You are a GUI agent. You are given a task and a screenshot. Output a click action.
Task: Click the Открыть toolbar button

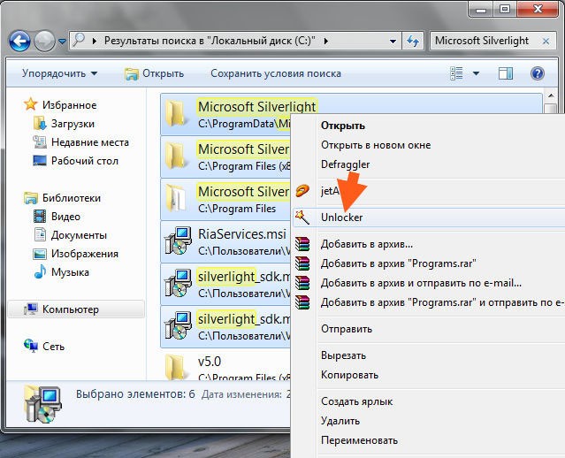pos(154,73)
